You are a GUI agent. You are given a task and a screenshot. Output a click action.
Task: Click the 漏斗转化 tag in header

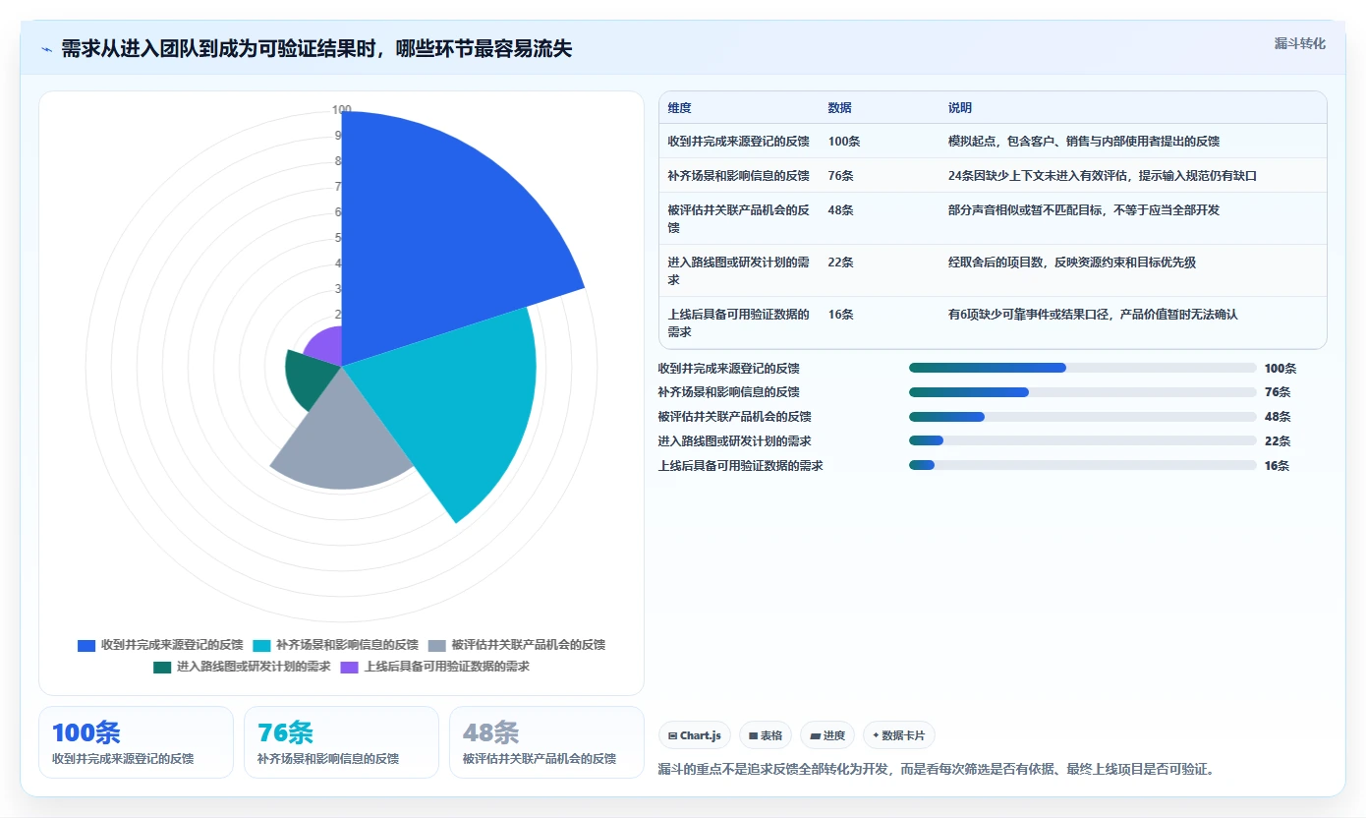[1300, 43]
